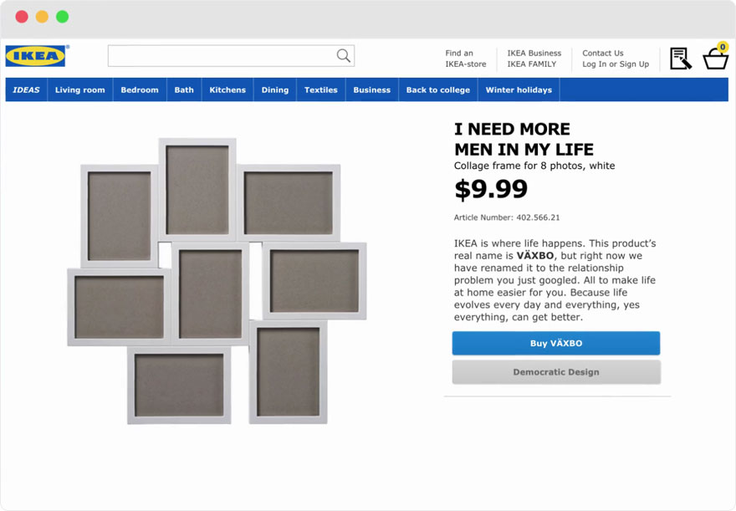Click the green maximize window button
The height and width of the screenshot is (511, 736).
62,17
